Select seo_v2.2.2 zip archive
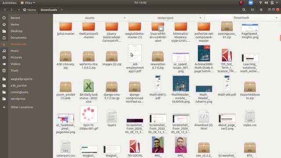Screen dimensions: 281x158 [x=204, y=150]
